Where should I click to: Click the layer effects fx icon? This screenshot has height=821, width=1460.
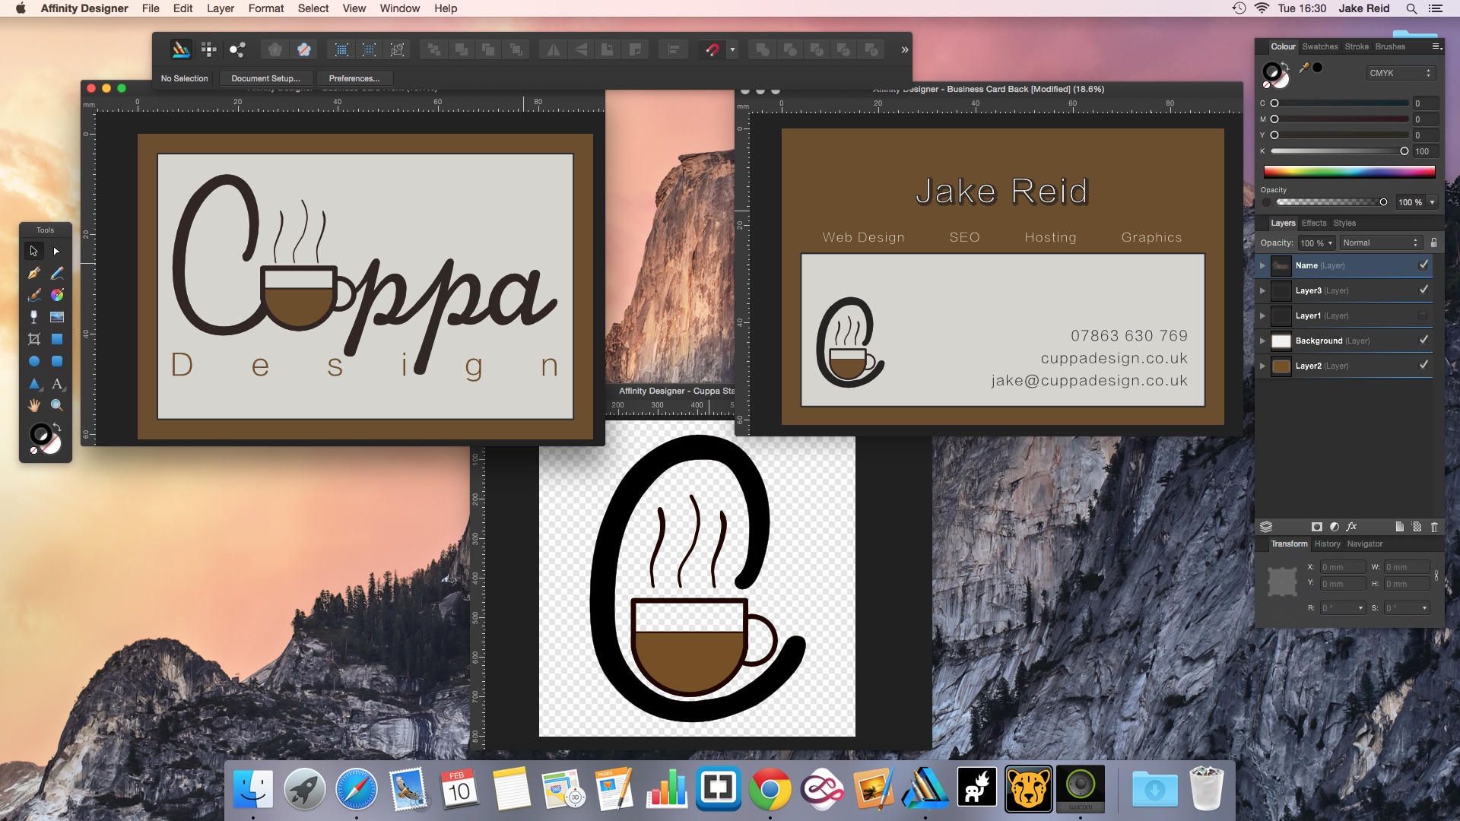(1351, 527)
